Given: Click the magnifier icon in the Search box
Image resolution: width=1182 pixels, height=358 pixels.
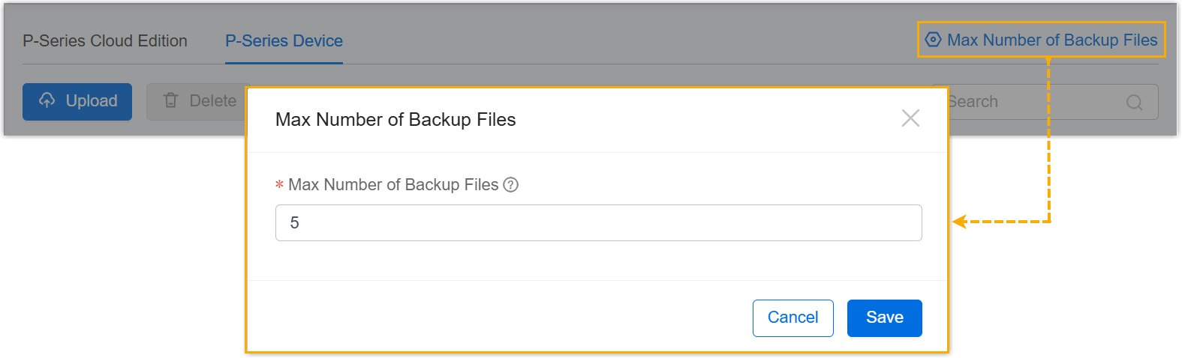Looking at the screenshot, I should pos(1134,102).
